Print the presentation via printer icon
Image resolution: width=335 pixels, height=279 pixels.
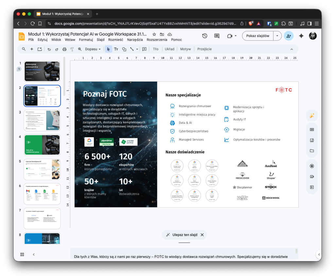[64, 49]
